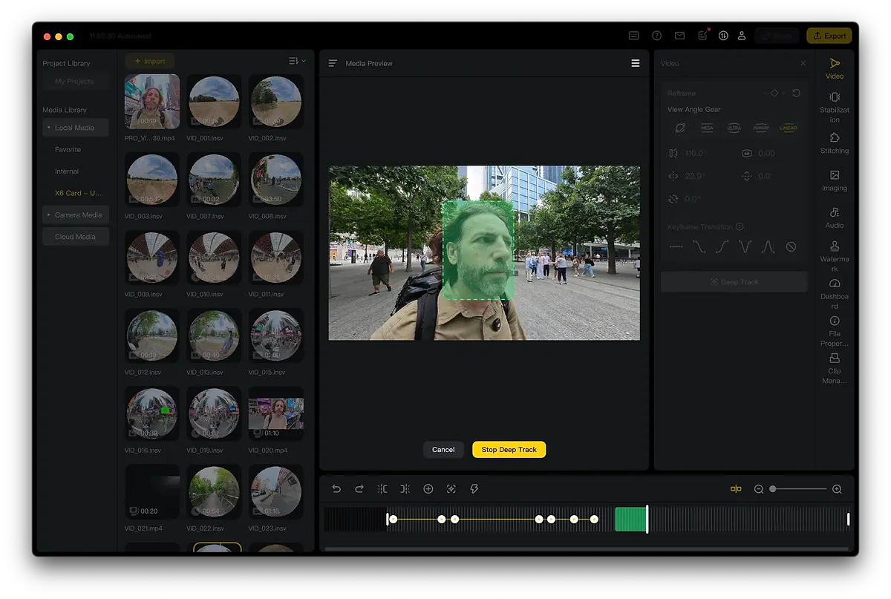Click the undo arrow in timeline toolbar
Screen dimensions: 891x599
pos(336,488)
